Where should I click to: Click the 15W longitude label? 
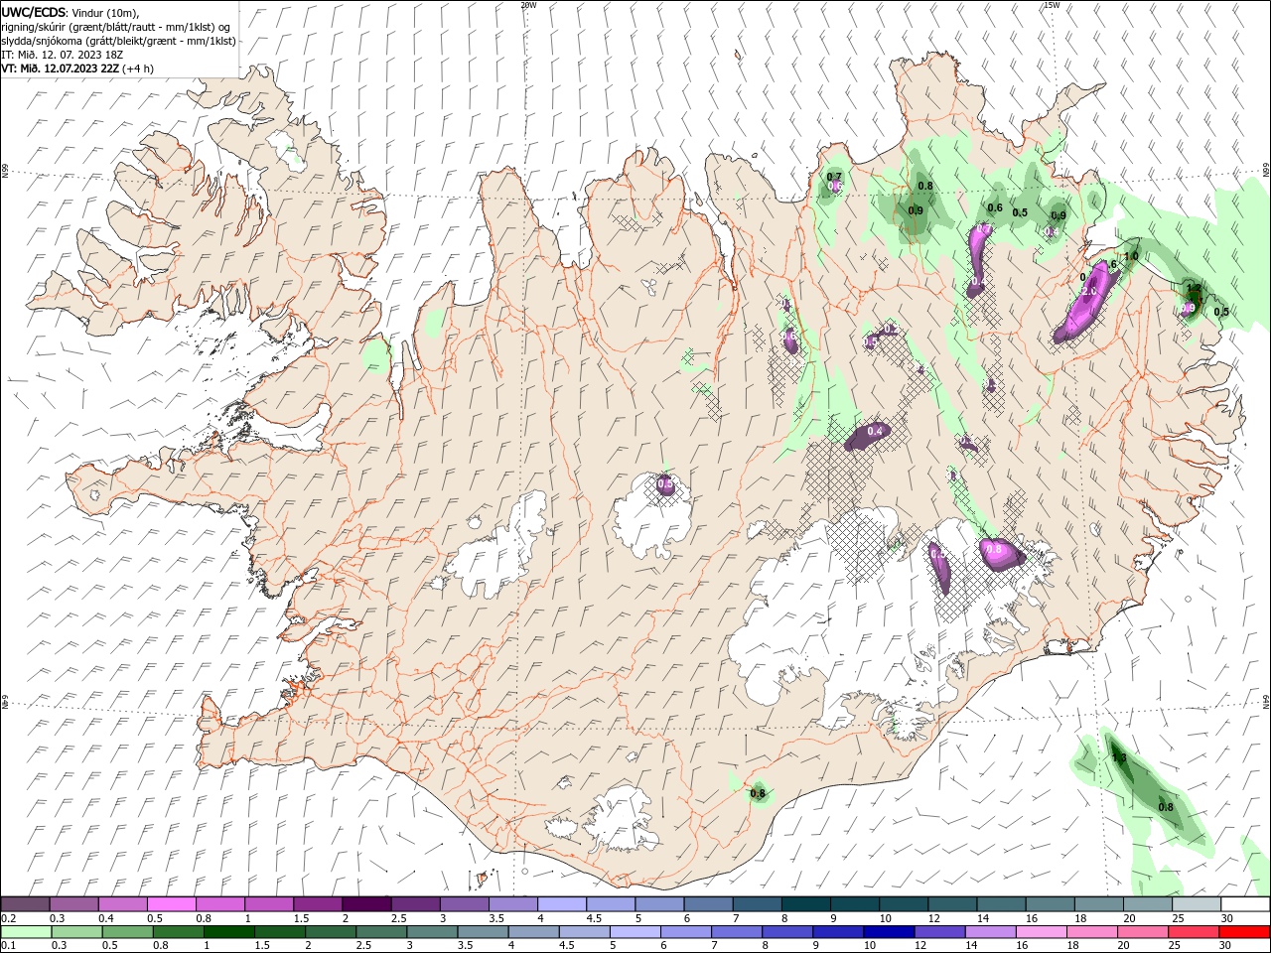click(1052, 5)
